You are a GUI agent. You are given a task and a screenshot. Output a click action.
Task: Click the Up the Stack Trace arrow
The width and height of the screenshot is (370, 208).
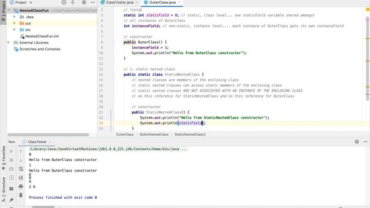pyautogui.click(x=21, y=151)
